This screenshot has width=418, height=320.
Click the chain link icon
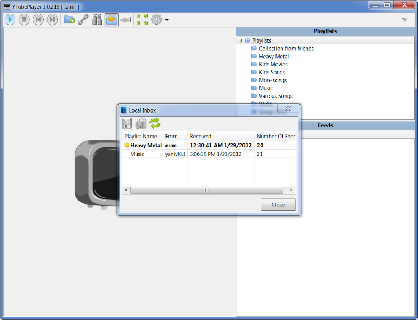point(83,20)
